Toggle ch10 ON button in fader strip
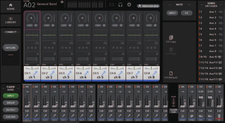Image resolution: width=225 pixels, height=123 pixels. click(111, 87)
